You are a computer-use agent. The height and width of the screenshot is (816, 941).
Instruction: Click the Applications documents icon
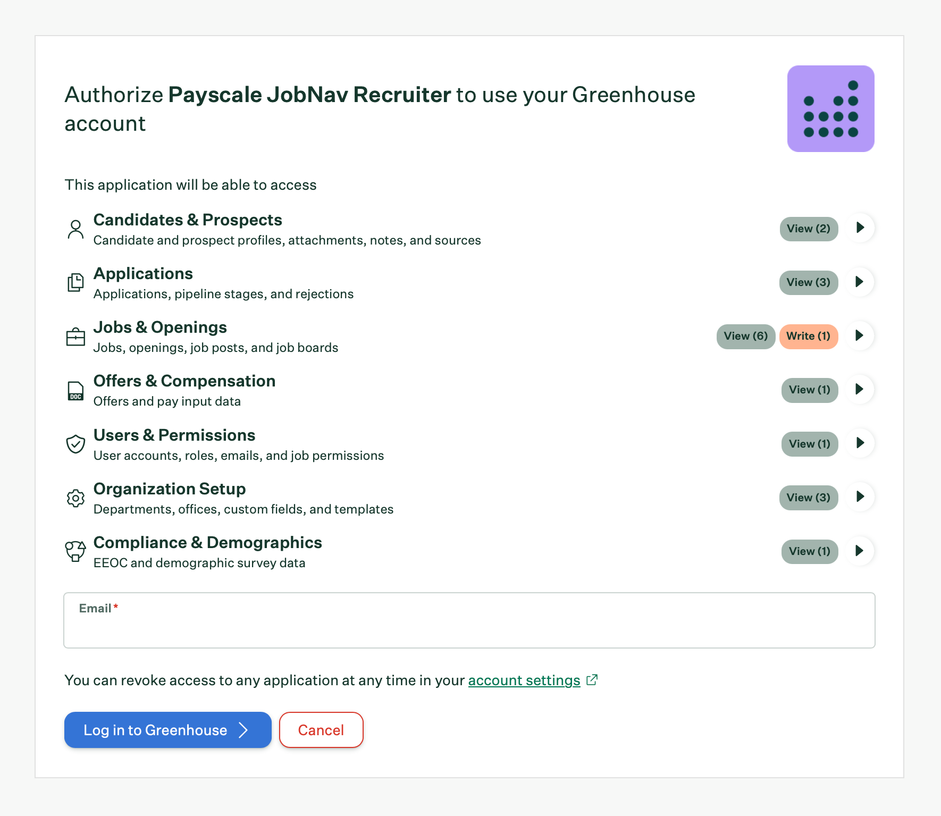point(75,283)
